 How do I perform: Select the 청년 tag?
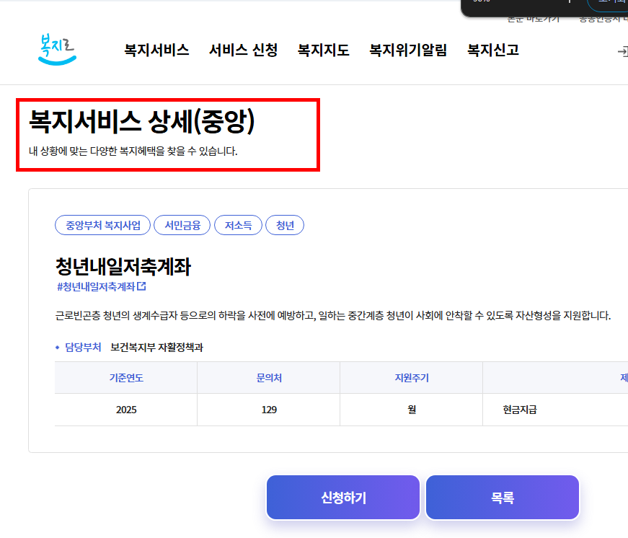pos(285,225)
